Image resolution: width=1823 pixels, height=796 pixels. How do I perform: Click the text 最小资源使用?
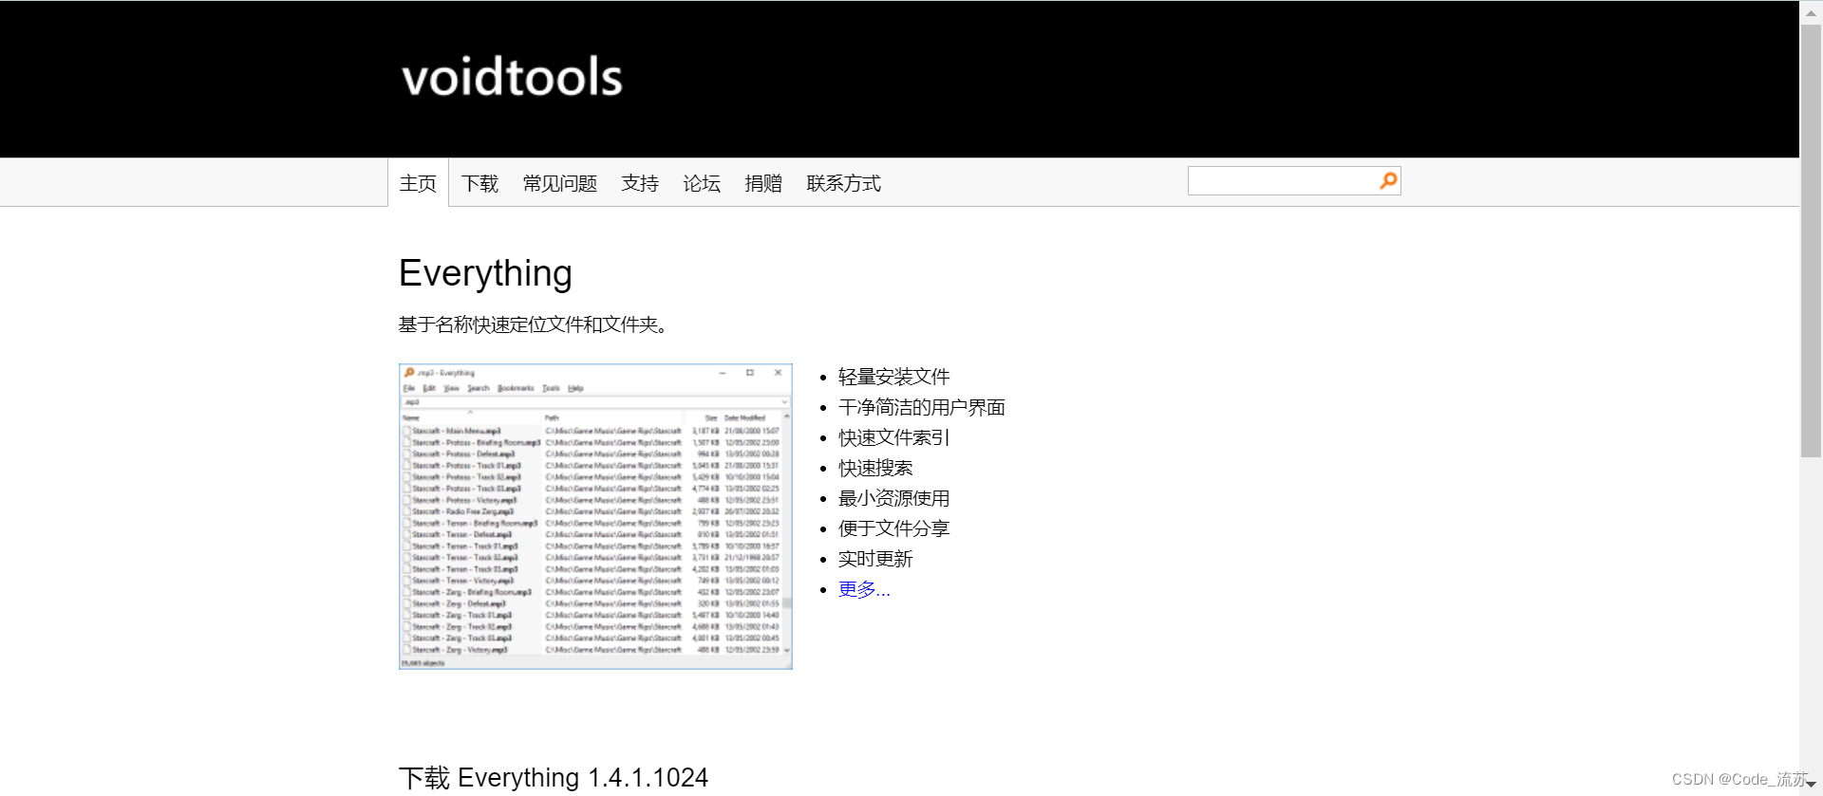893,498
